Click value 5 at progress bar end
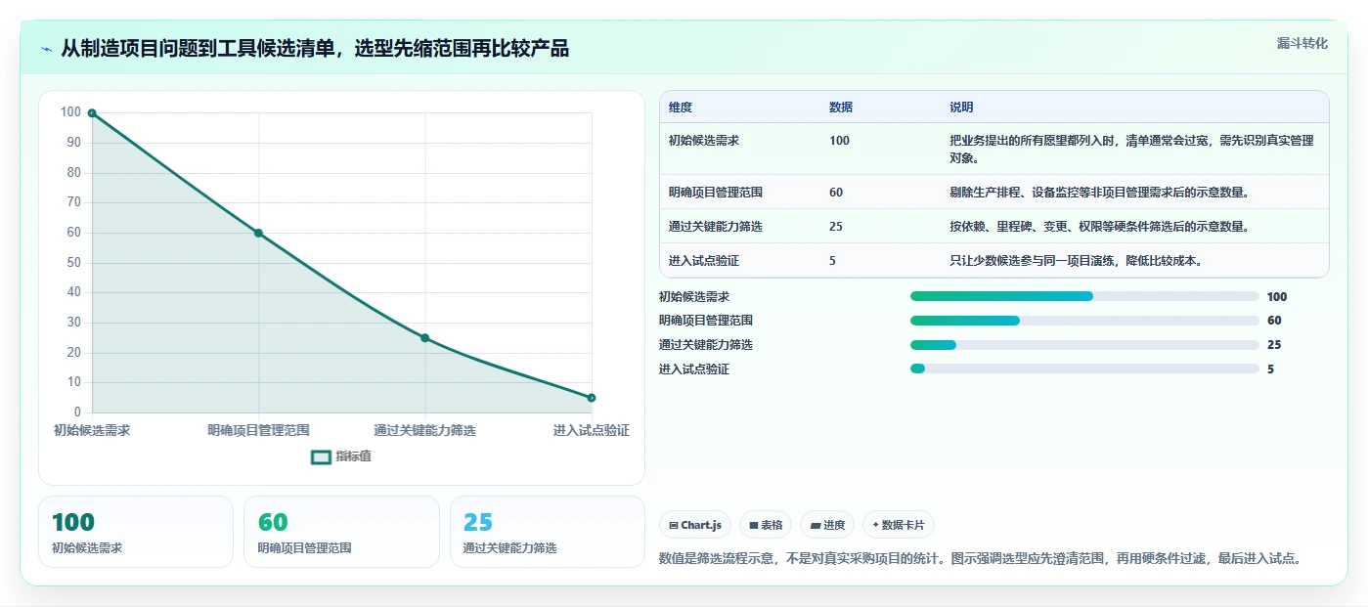The height and width of the screenshot is (607, 1368). pos(1270,369)
